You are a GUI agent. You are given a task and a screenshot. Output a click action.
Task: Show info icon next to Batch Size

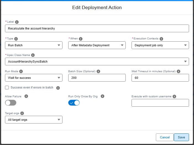point(98,71)
